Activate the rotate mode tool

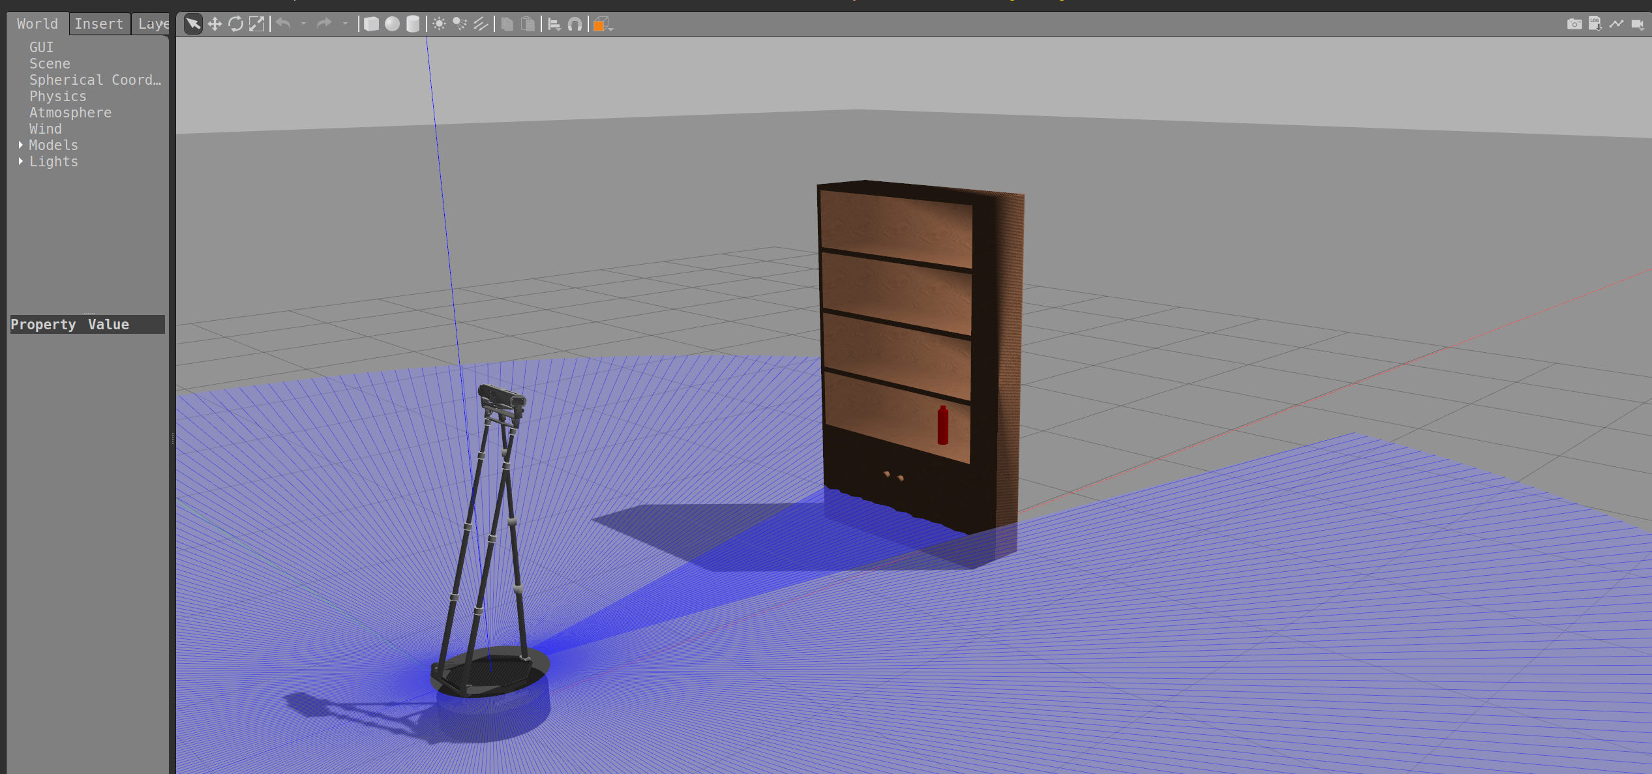pos(235,24)
